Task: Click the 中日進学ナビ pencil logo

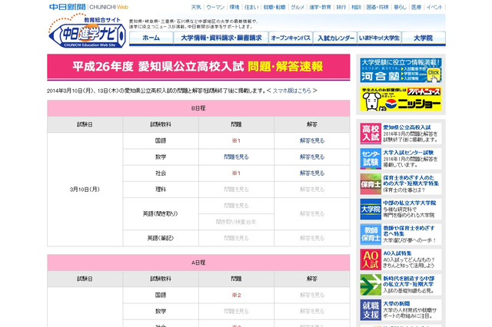Action: tap(87, 31)
